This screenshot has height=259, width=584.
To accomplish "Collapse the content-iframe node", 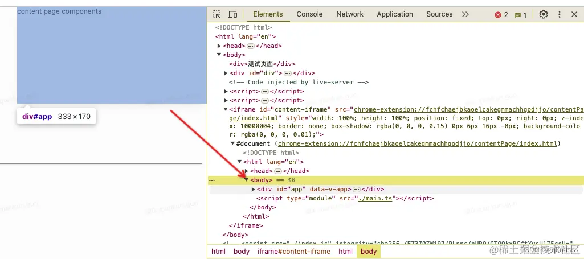I will click(226, 109).
